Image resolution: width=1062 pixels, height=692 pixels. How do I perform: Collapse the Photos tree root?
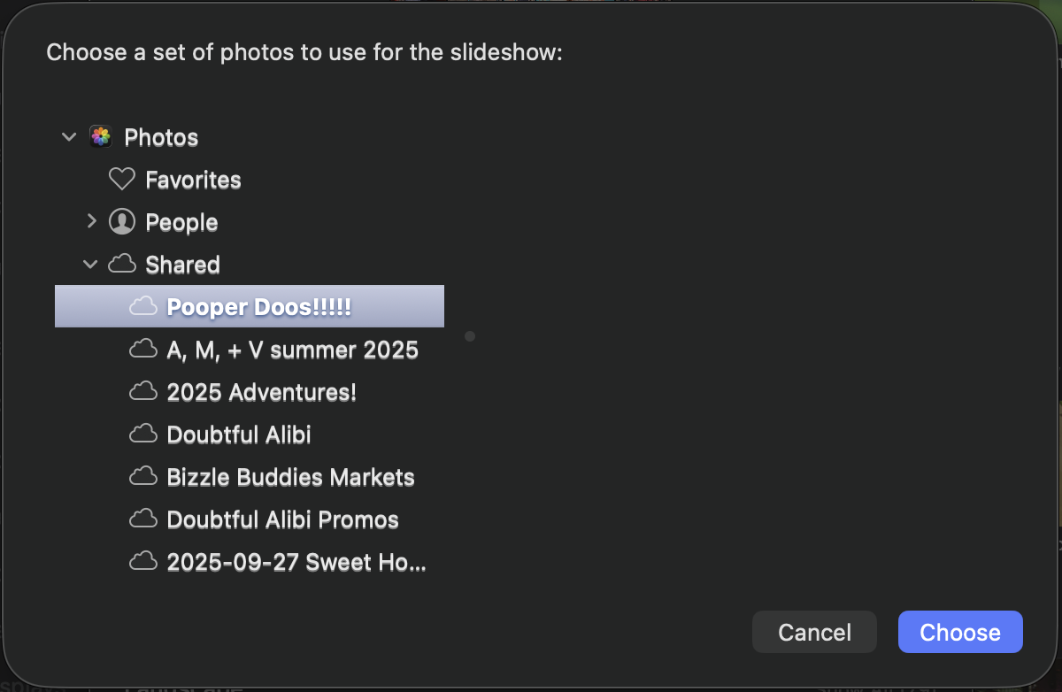(x=69, y=137)
